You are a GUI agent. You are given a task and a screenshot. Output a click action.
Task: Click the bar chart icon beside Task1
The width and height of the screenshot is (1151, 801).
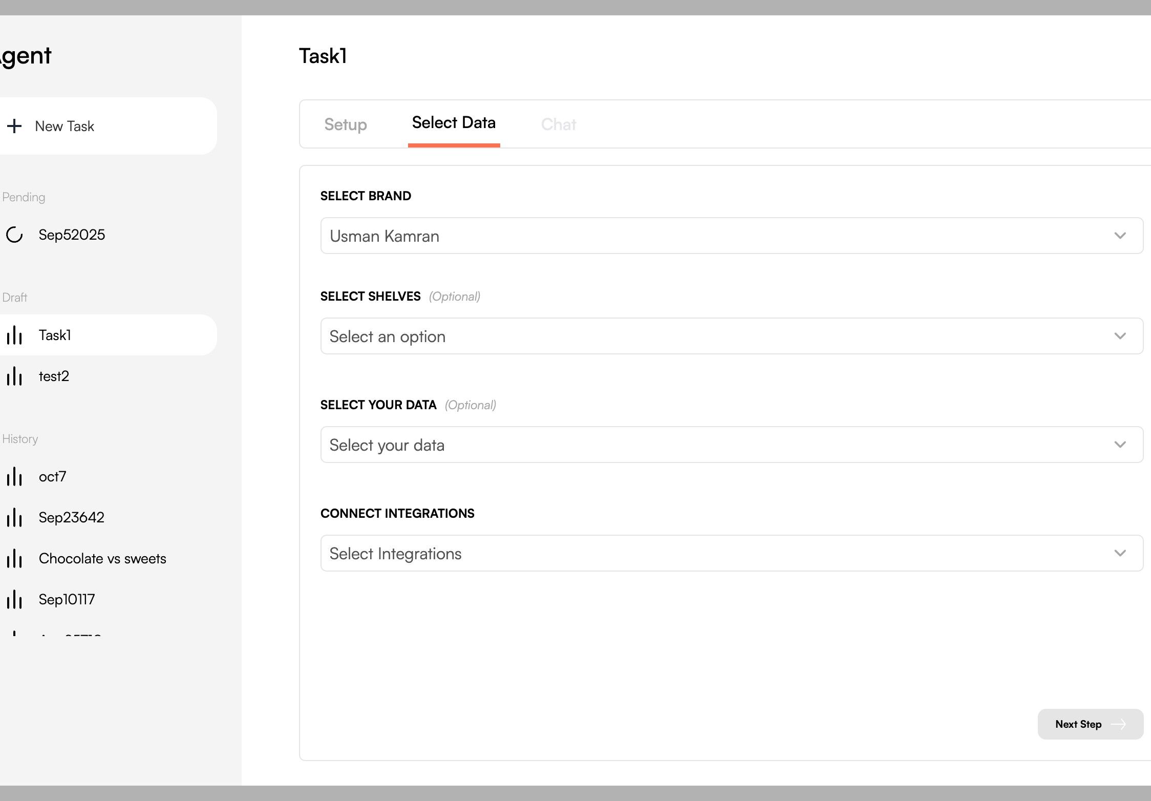click(14, 335)
